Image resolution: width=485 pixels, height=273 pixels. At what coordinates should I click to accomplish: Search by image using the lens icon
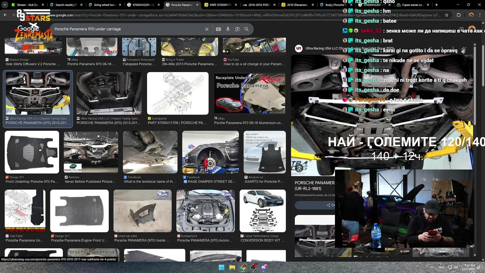(237, 29)
